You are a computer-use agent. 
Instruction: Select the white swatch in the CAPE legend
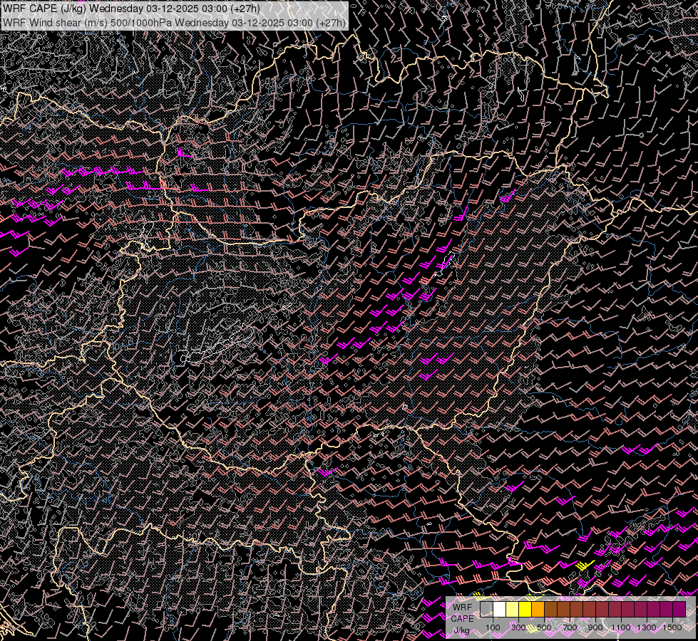[500, 609]
